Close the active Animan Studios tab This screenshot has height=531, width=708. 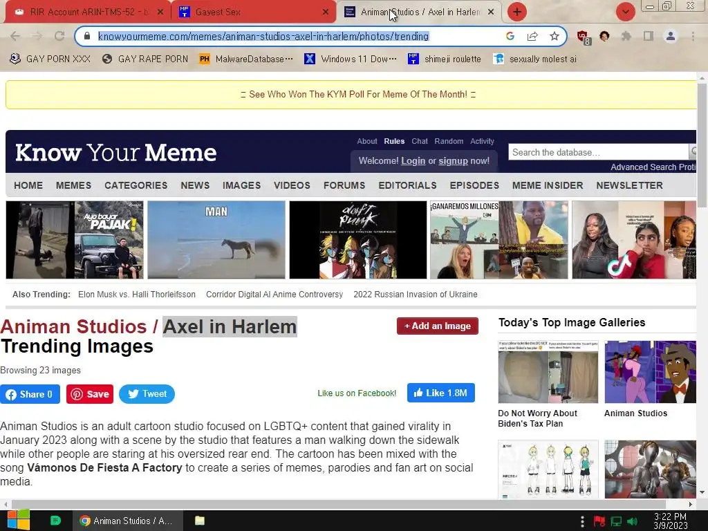click(x=491, y=12)
